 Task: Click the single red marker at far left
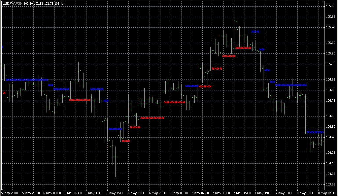(4, 93)
